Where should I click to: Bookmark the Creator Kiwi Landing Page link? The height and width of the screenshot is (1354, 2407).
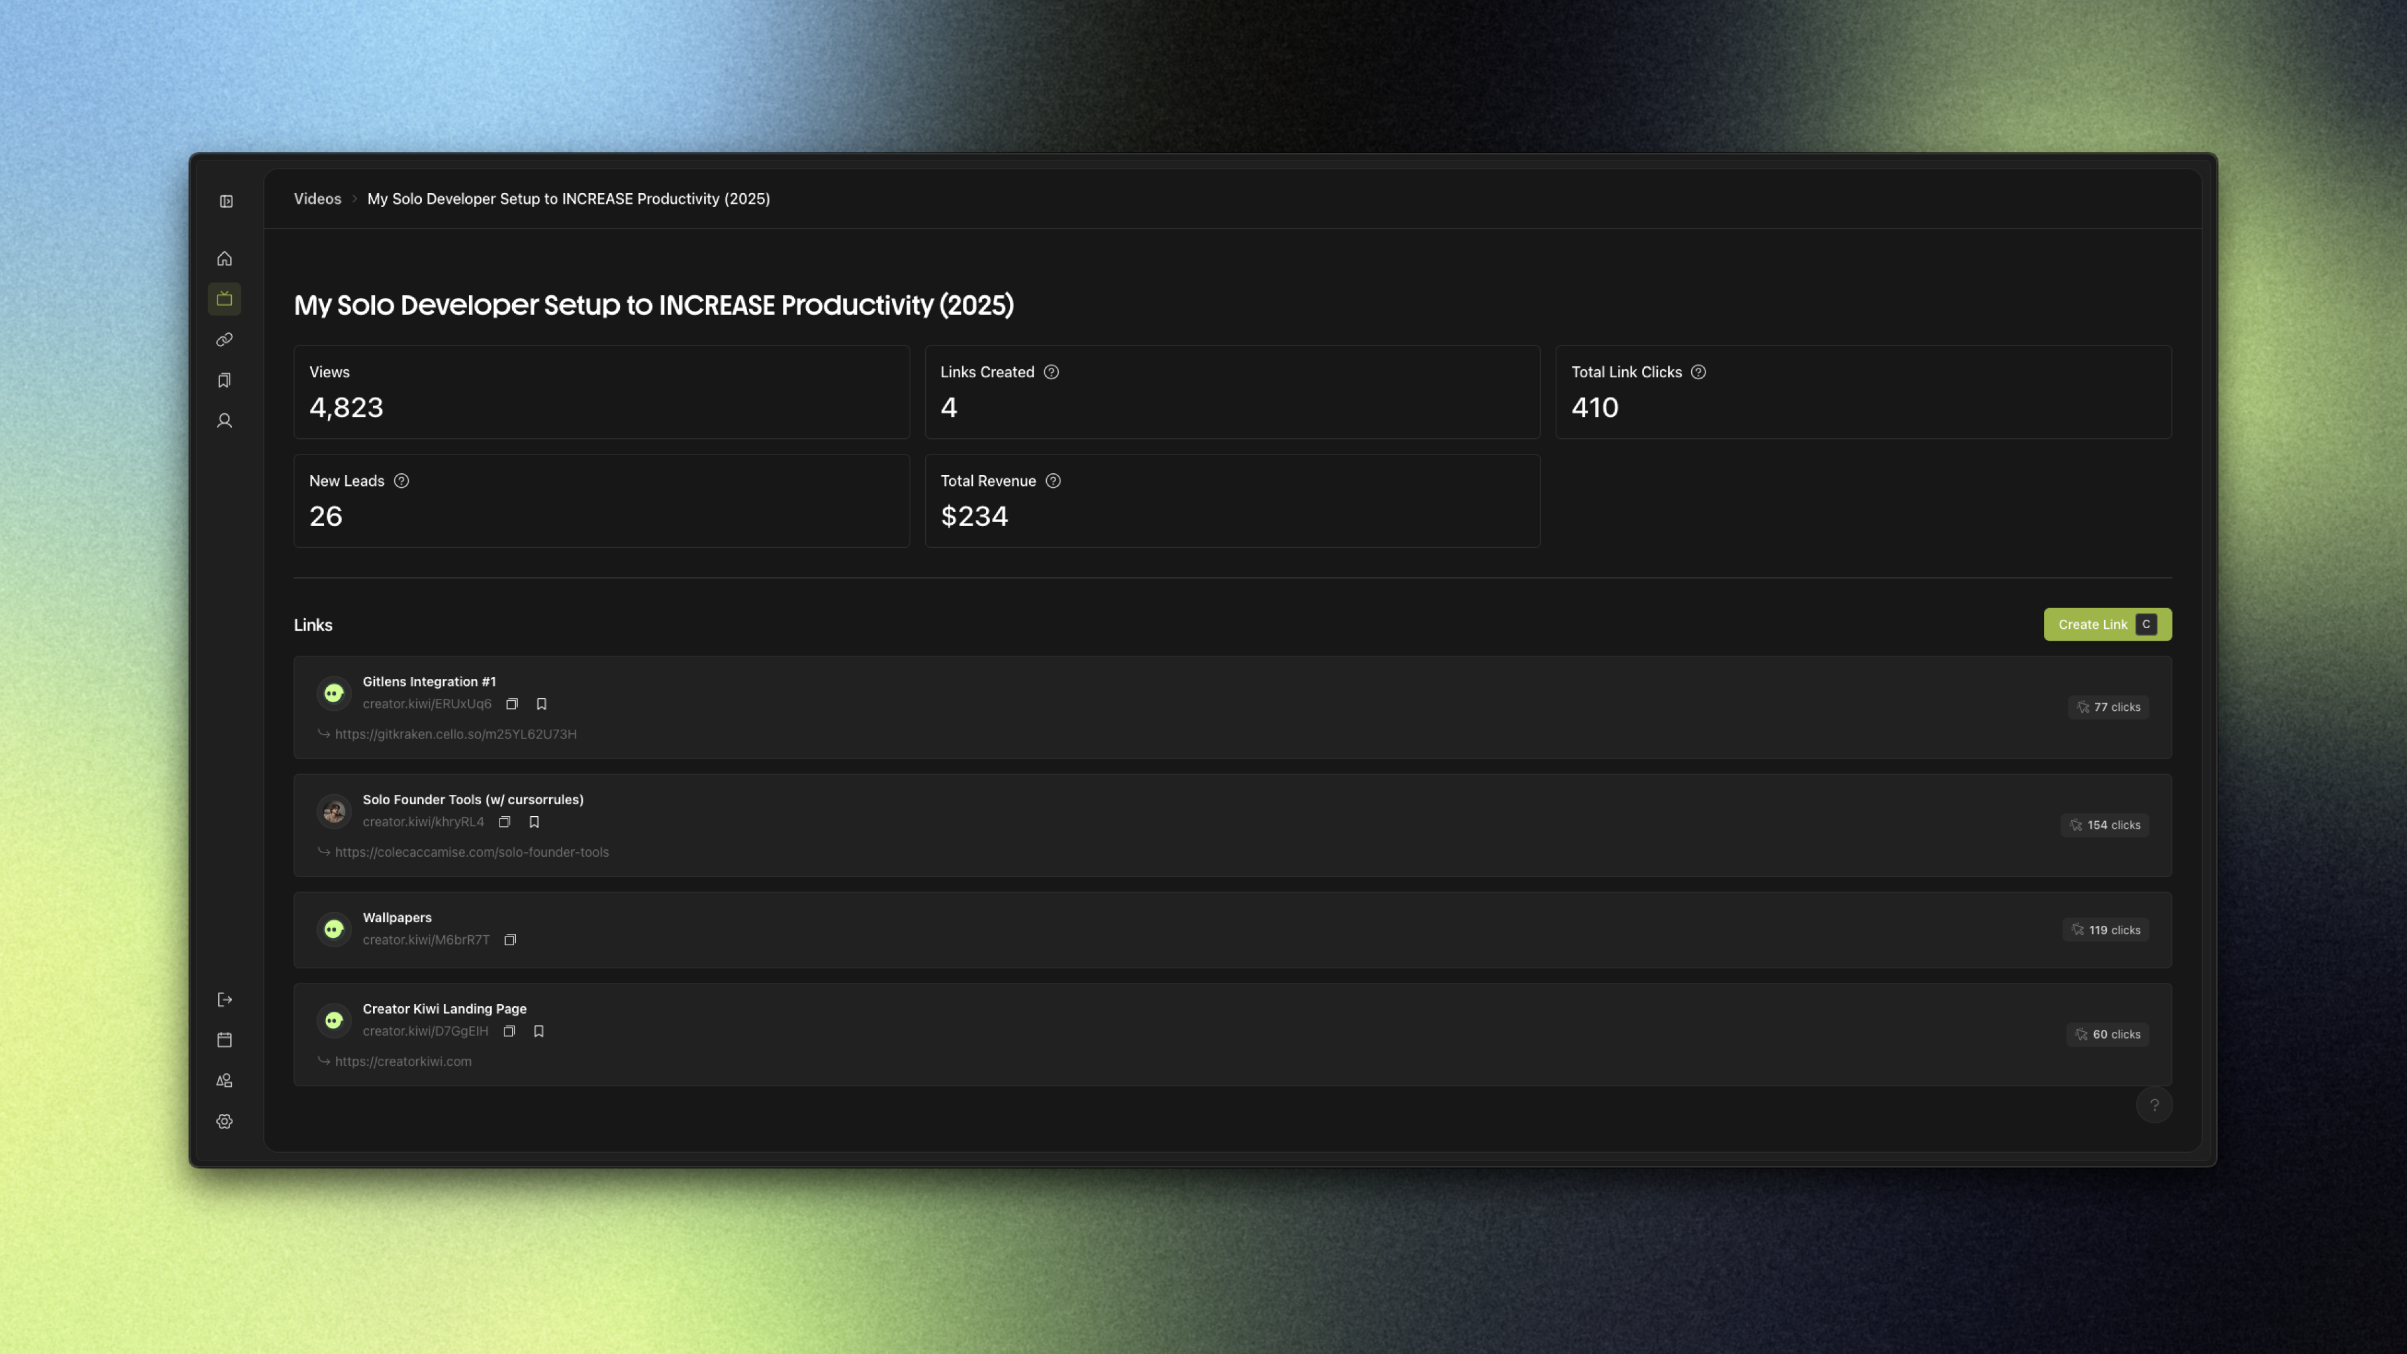pyautogui.click(x=538, y=1032)
